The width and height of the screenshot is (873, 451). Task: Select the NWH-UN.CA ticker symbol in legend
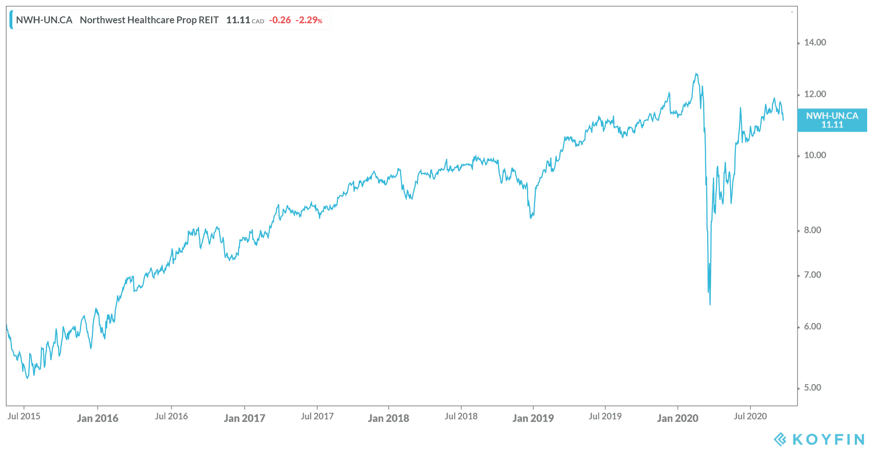pyautogui.click(x=44, y=20)
